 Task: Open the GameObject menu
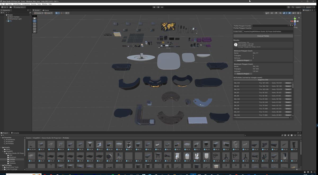pos(17,4)
